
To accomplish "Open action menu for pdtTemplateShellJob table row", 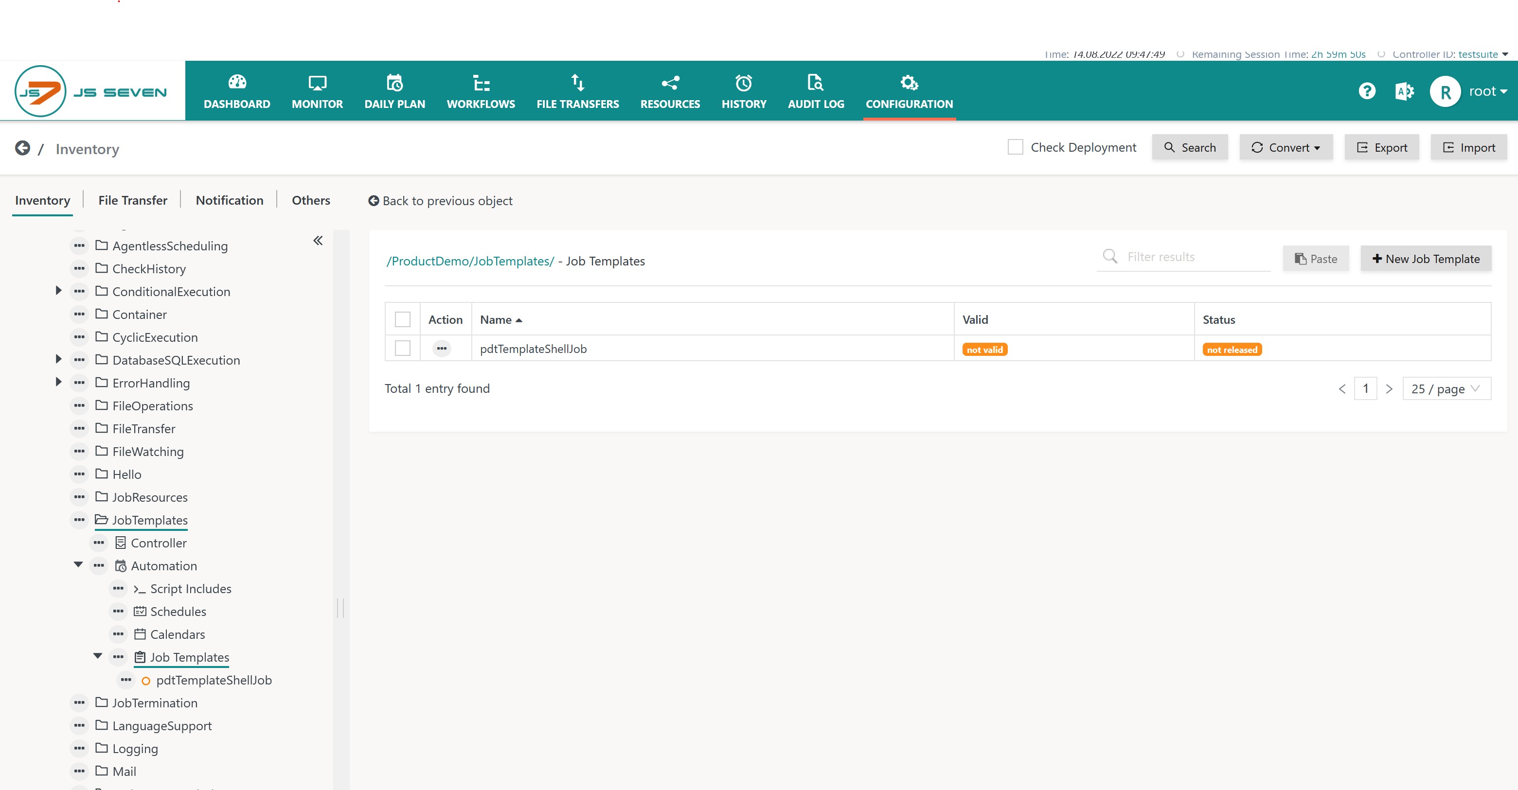I will (x=441, y=348).
